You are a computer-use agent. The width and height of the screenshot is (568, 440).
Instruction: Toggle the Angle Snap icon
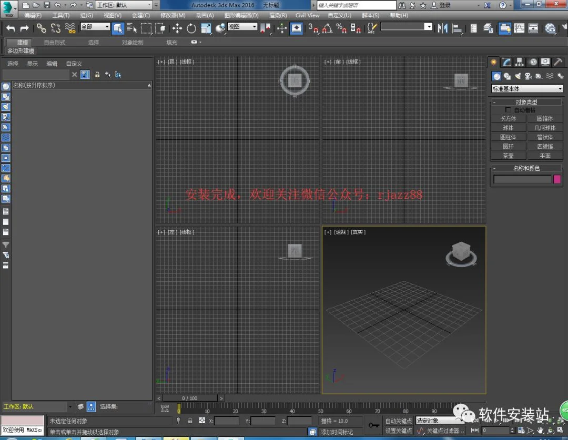point(327,28)
